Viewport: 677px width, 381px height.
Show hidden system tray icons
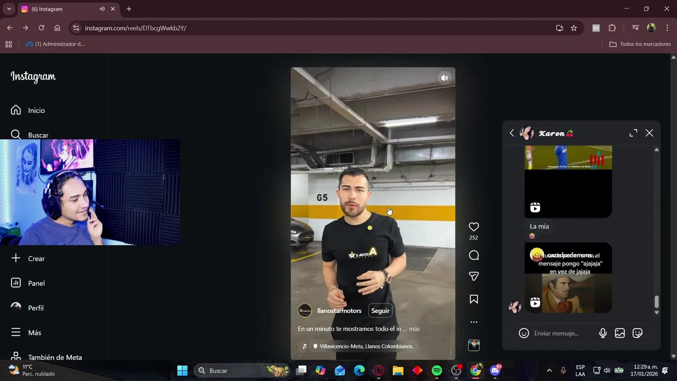[549, 370]
